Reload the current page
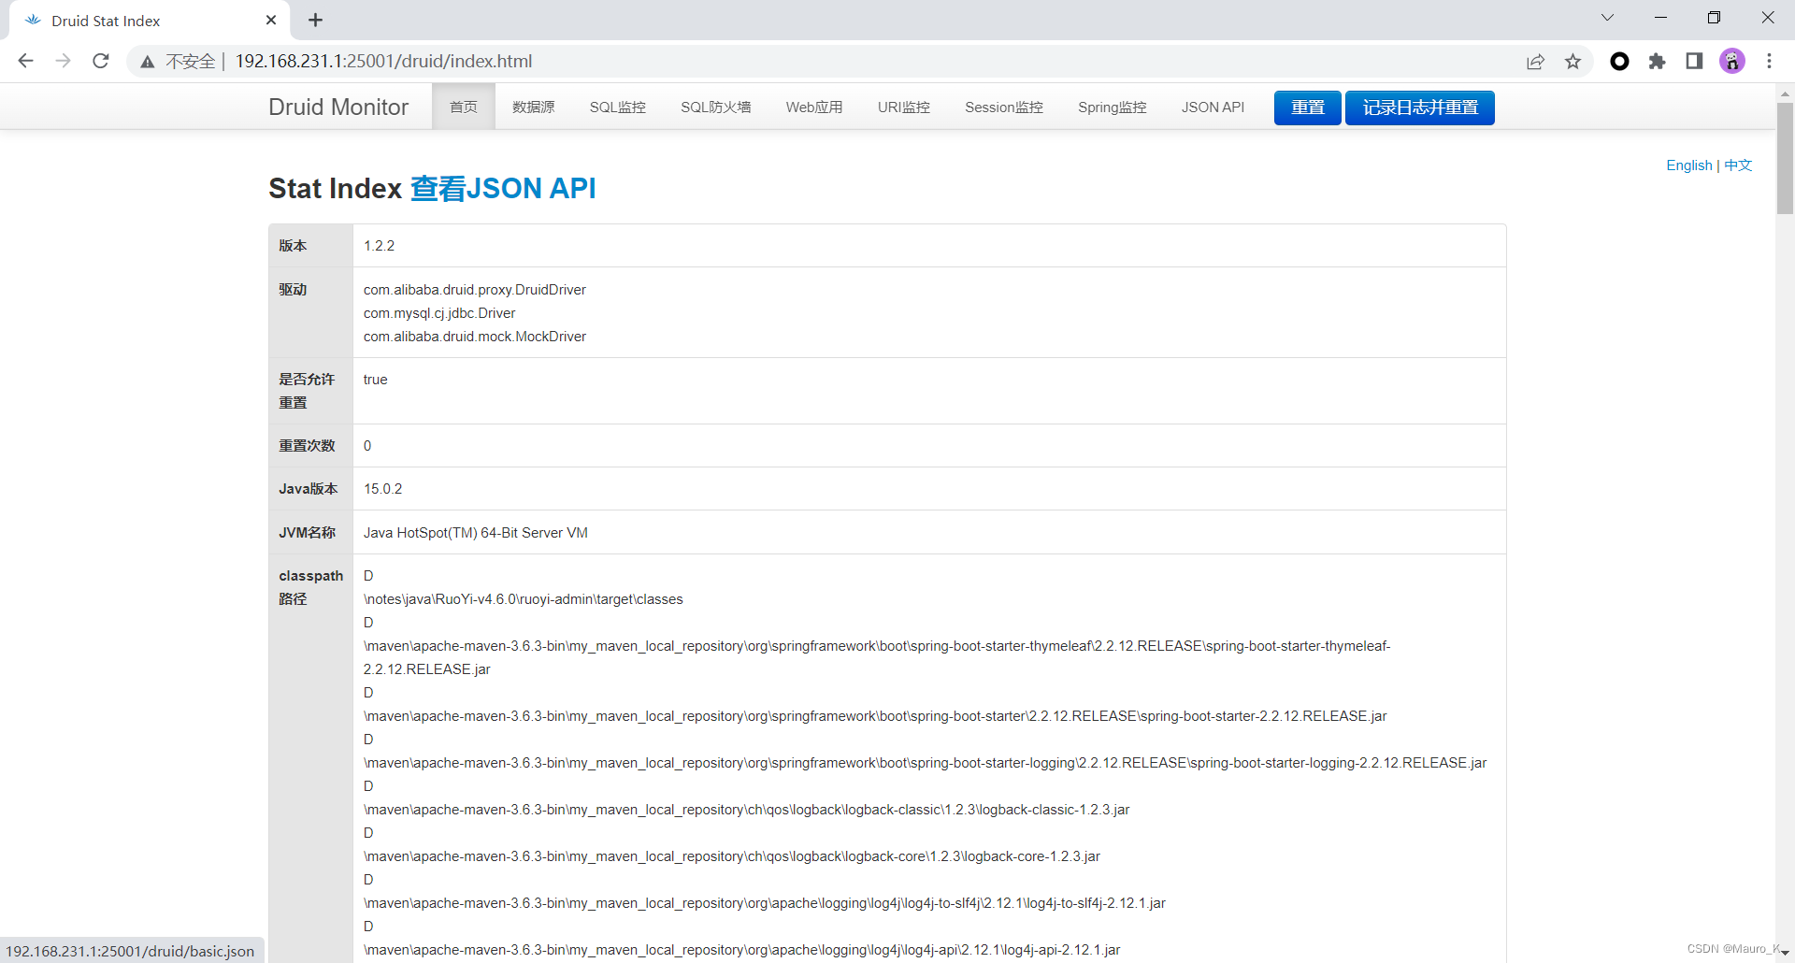Screen dimensions: 1795x963 point(101,61)
